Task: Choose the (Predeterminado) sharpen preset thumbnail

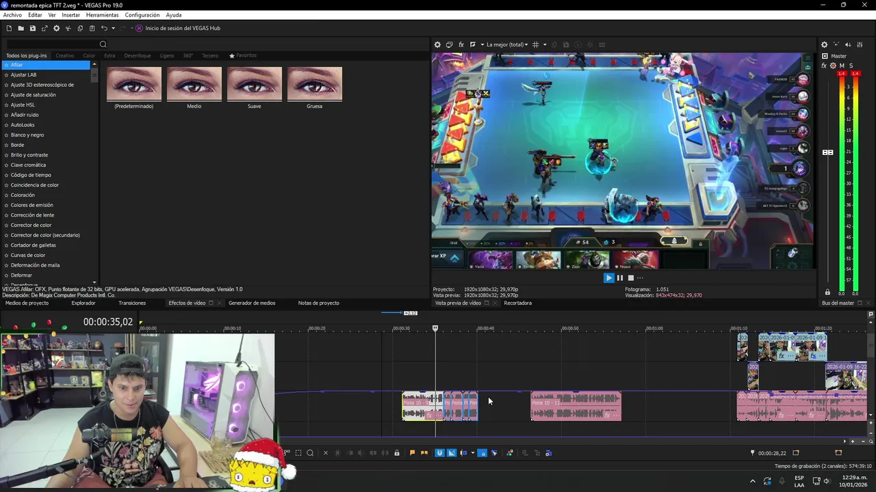Action: [x=134, y=84]
